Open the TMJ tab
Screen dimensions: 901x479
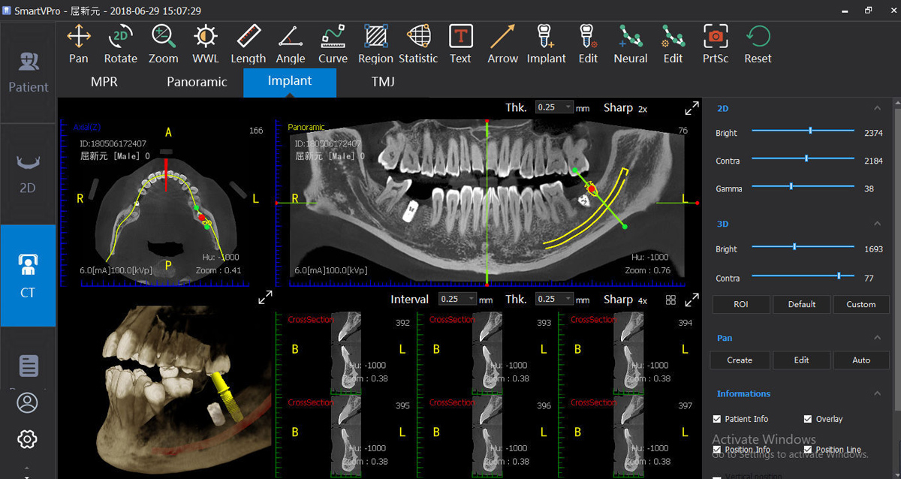coord(383,82)
